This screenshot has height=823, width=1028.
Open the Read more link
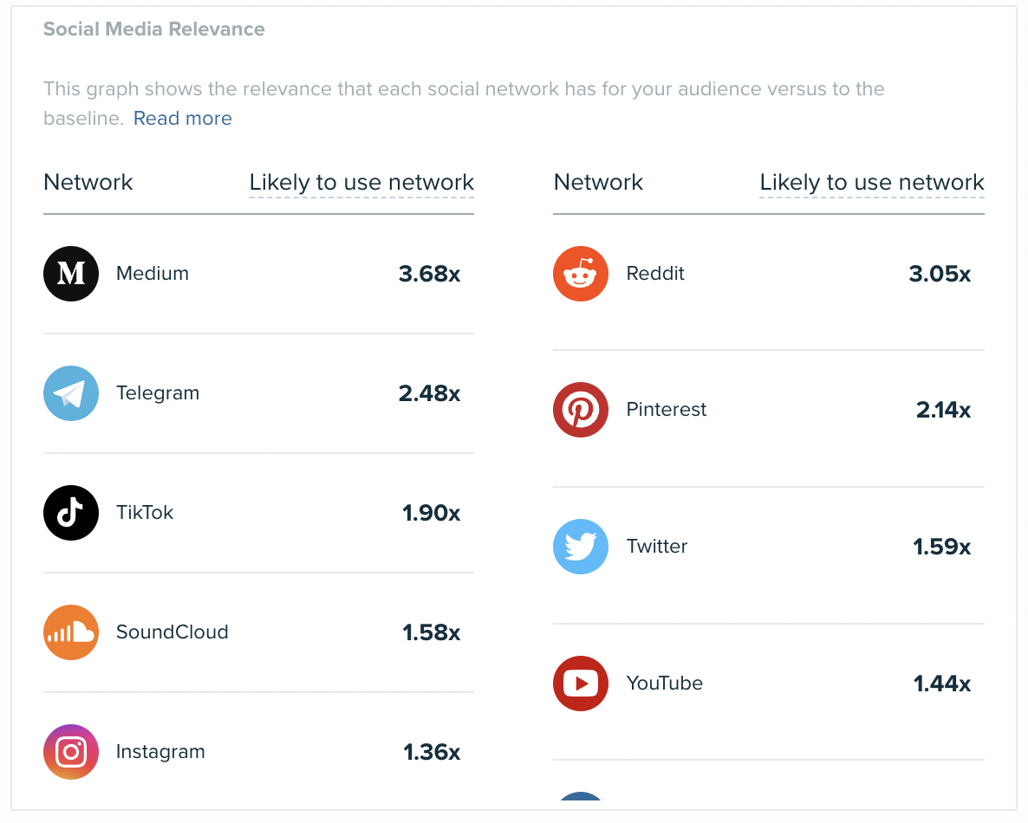[182, 119]
